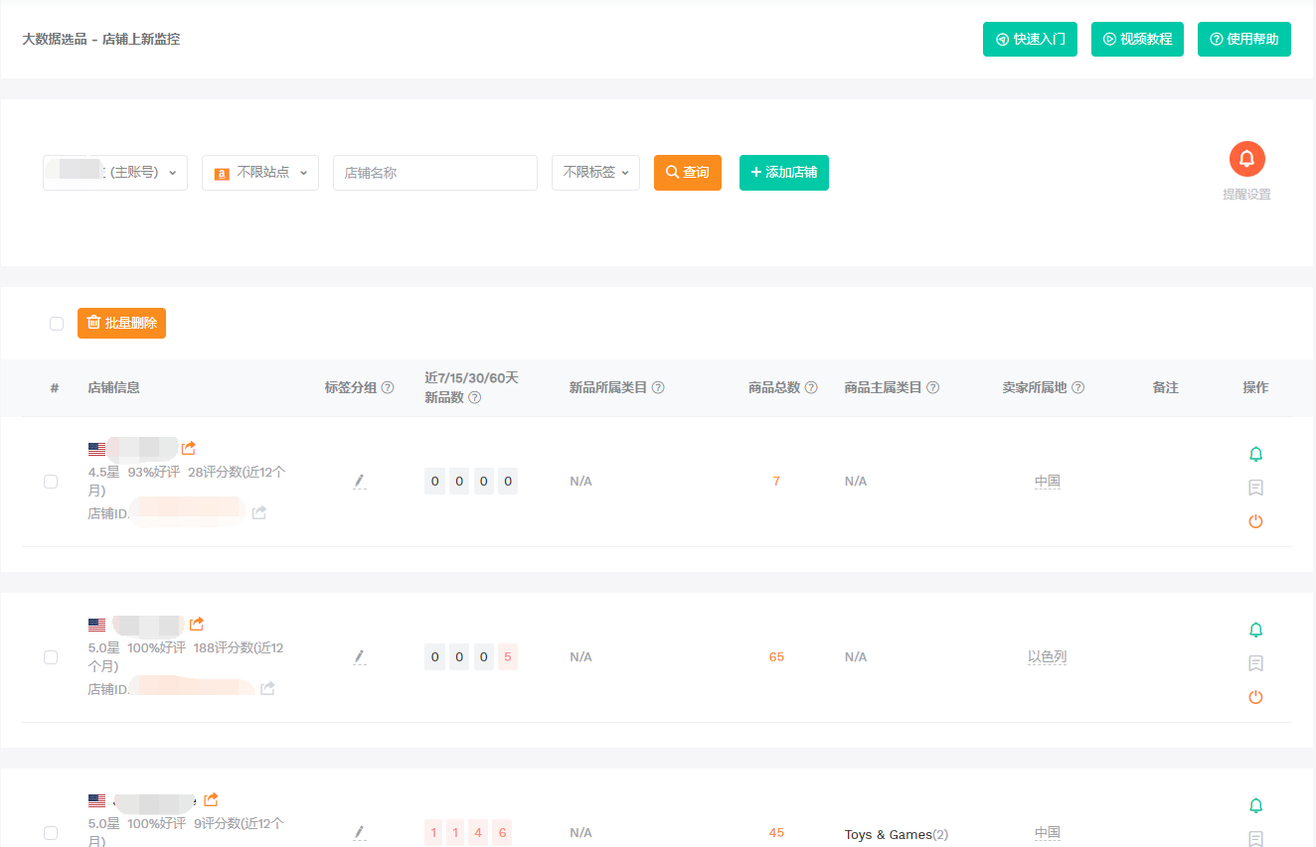Click help icon next to 新品数 header
Screen dimensions: 1316x847
tap(474, 397)
